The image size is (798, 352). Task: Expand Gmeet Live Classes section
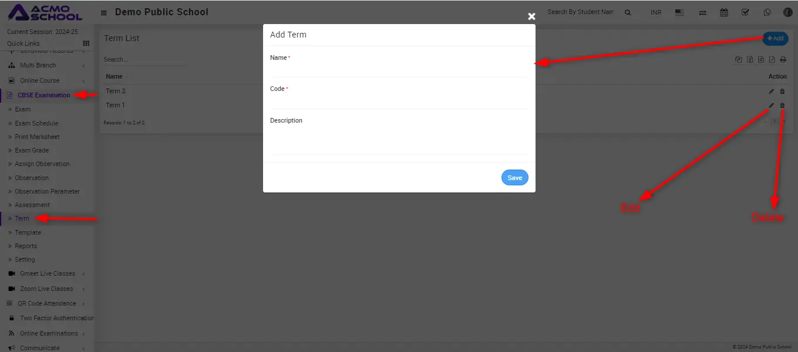pos(47,273)
